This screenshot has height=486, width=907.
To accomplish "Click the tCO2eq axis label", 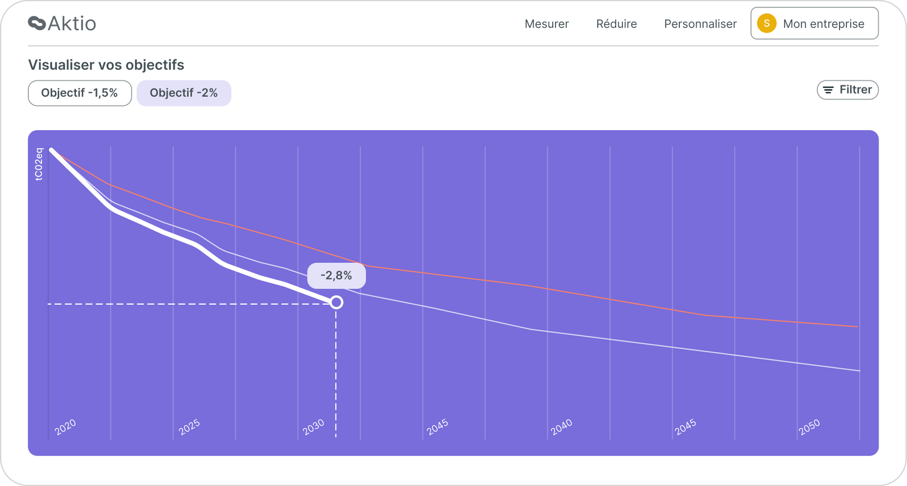I will pyautogui.click(x=38, y=164).
